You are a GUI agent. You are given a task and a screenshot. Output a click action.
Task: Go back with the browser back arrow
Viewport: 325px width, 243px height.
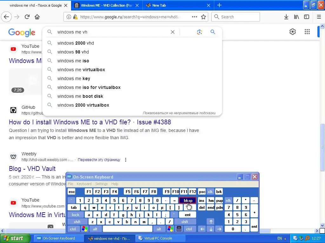6,17
